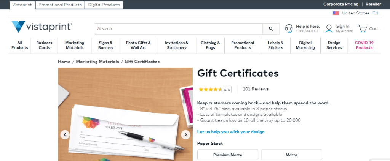This screenshot has width=390, height=161.
Task: Show previous product image with left arrow
Action: (65, 135)
